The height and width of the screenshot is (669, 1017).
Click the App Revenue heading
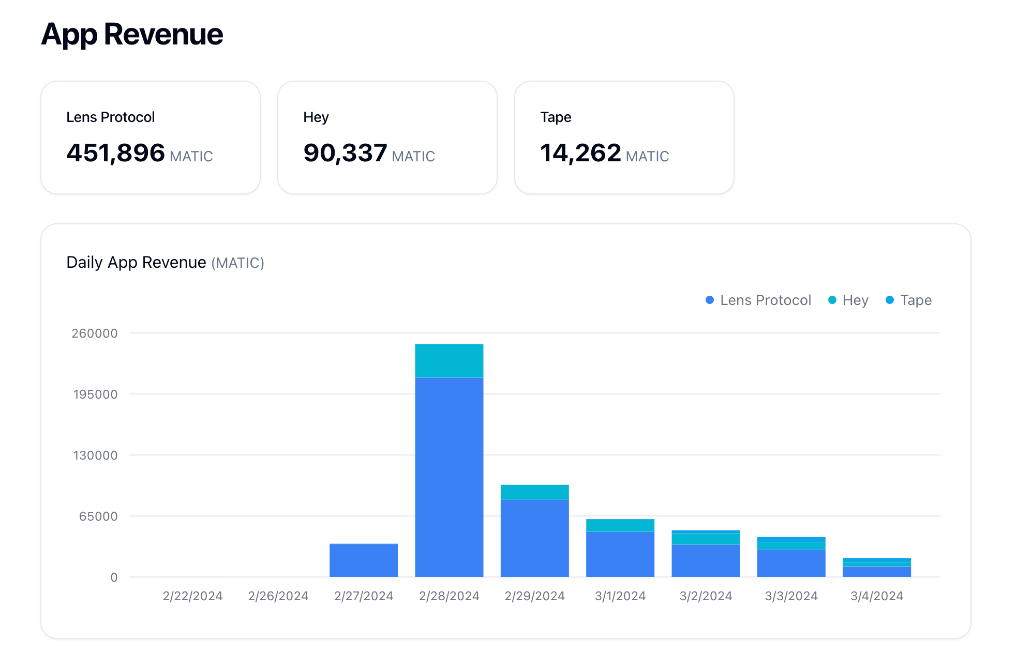(132, 35)
